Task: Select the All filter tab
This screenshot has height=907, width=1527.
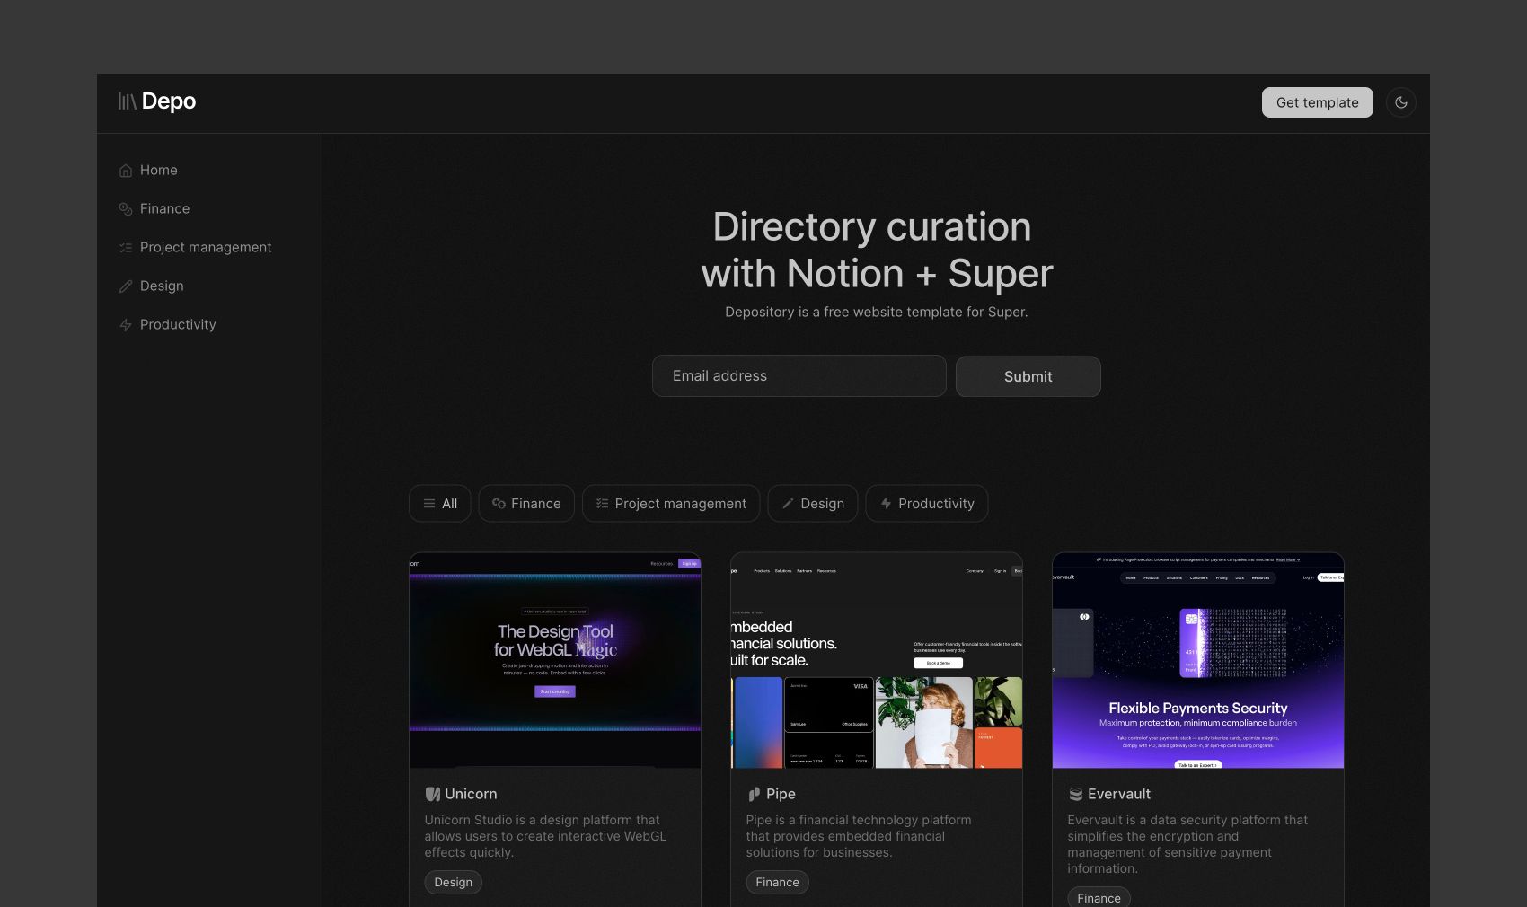Action: click(440, 504)
